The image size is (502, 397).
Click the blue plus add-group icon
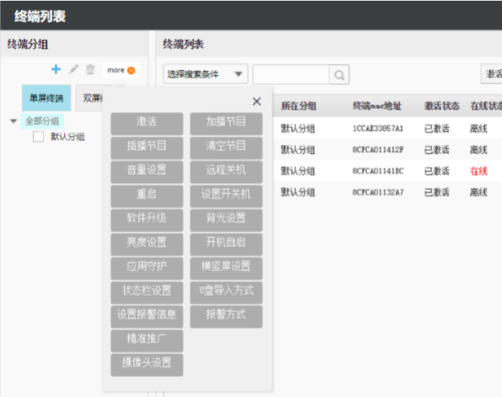point(56,69)
